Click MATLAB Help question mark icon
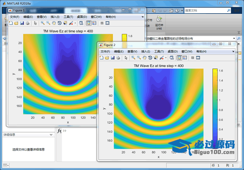244x170 pixels. pyautogui.click(x=177, y=11)
